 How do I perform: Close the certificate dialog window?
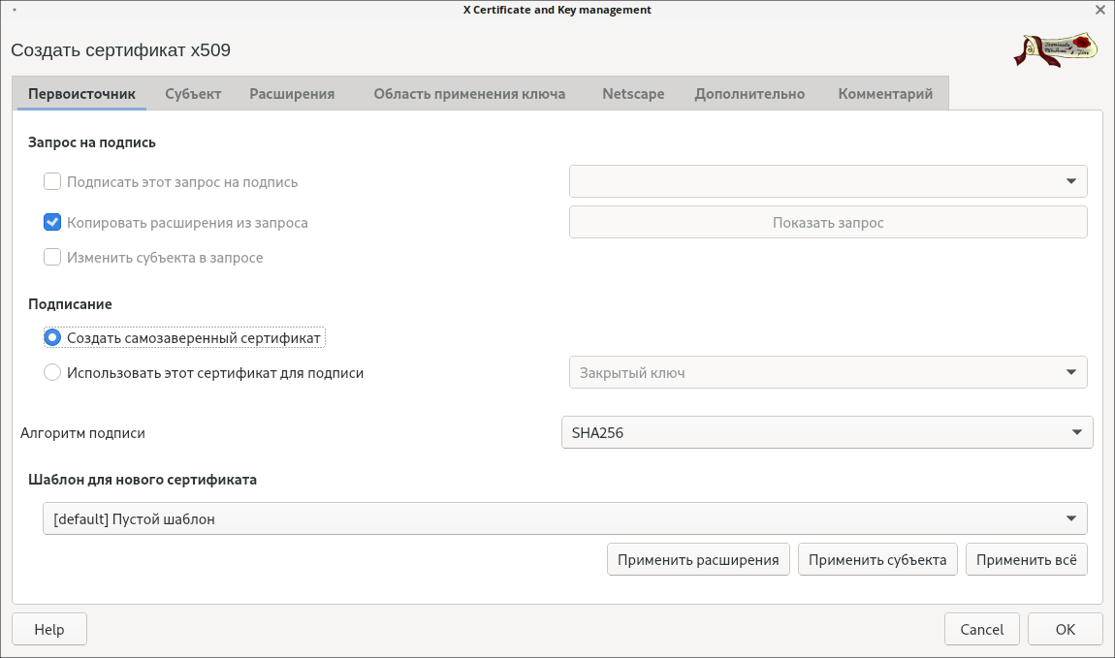(x=1099, y=10)
